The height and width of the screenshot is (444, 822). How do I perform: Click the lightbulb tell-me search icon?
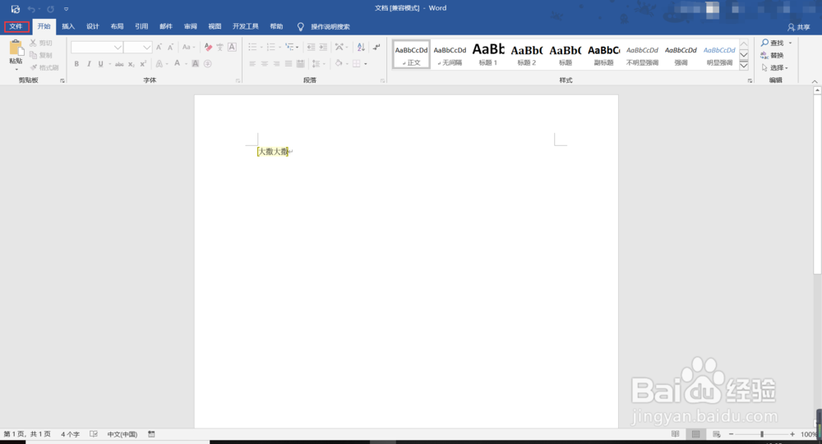coord(300,27)
